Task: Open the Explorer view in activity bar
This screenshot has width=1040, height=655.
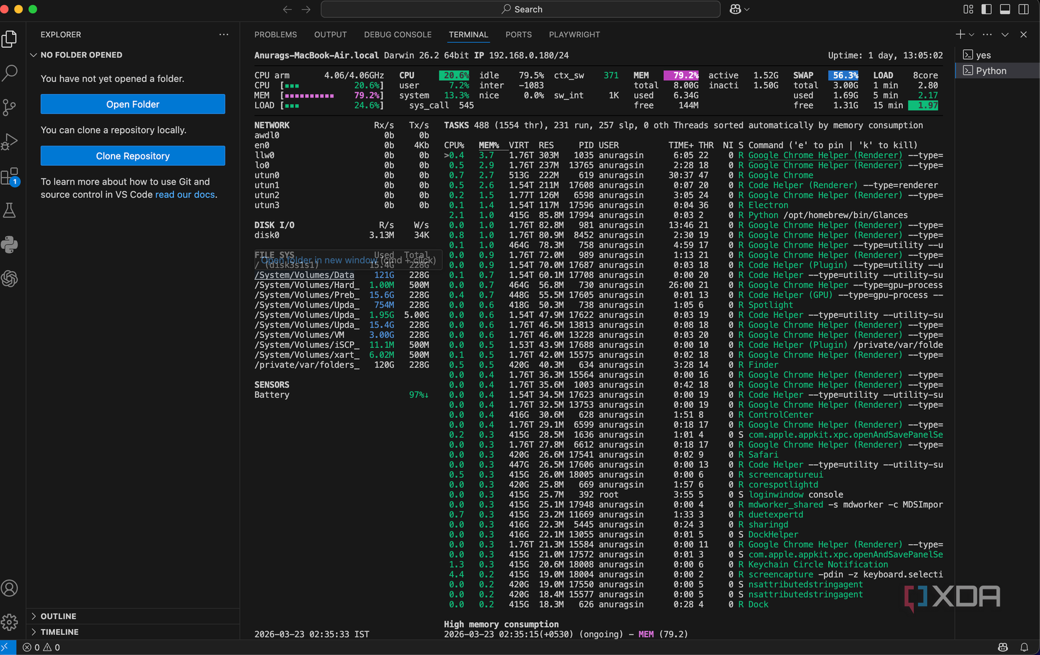Action: point(9,39)
